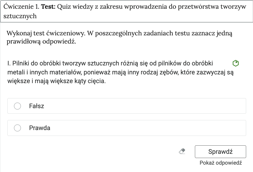Select the Fałsz radio button

coord(17,106)
